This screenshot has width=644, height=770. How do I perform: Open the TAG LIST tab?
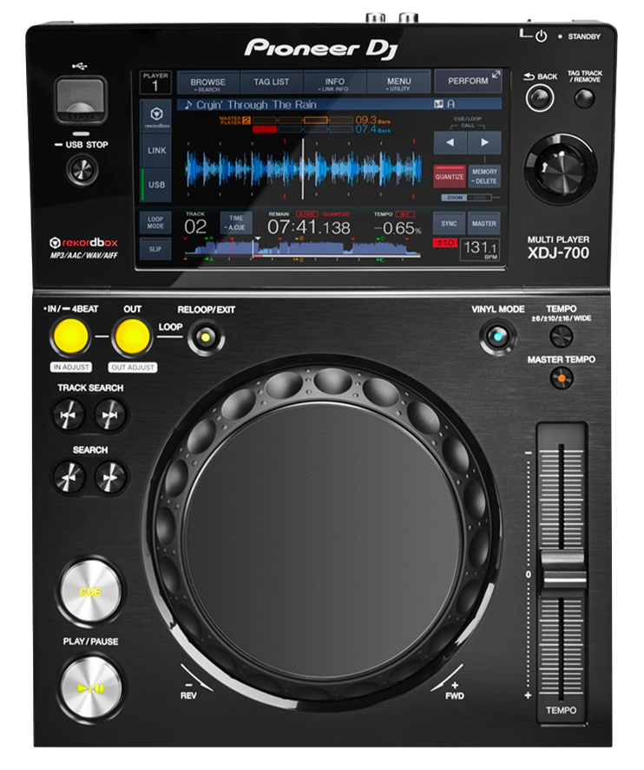click(271, 83)
